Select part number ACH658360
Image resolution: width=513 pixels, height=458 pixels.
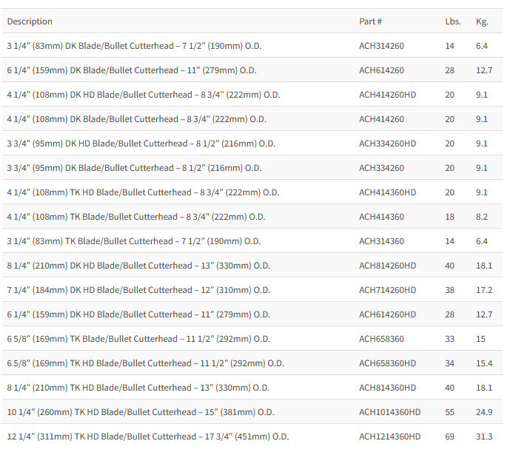(x=381, y=339)
